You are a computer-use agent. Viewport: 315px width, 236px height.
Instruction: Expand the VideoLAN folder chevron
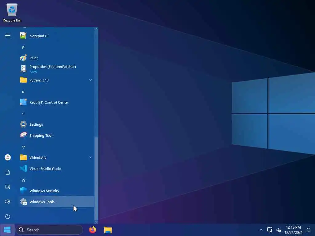(x=90, y=157)
